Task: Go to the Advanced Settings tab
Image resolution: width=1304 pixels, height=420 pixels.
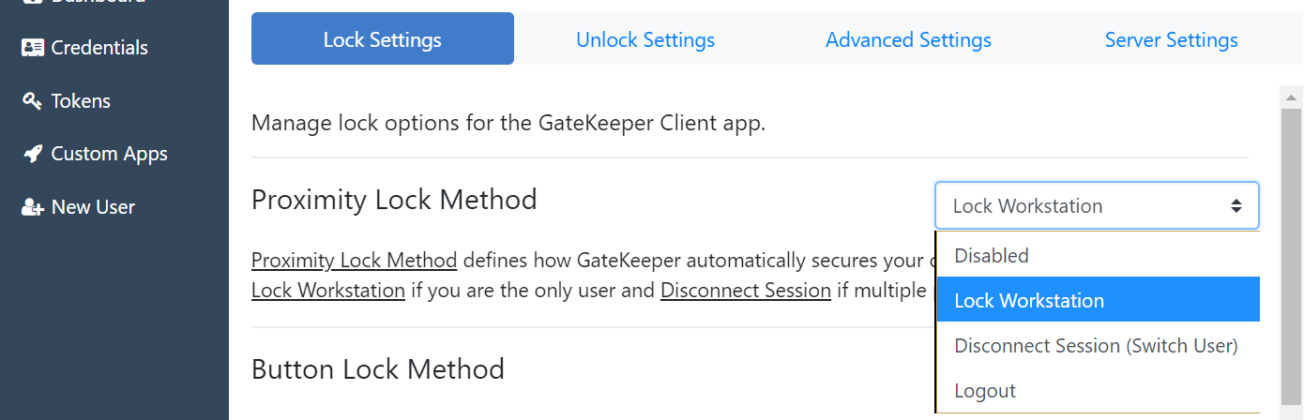Action: coord(908,39)
